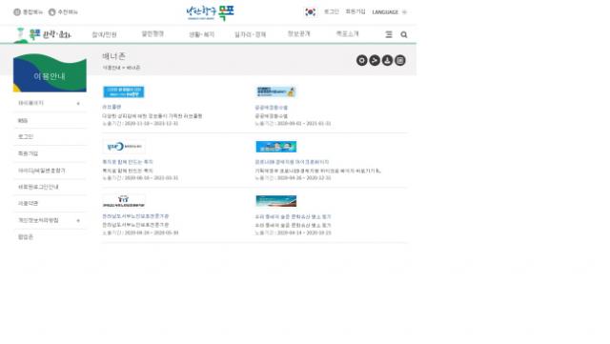The width and height of the screenshot is (610, 344).
Task: Click the round download icon
Action: point(388,60)
